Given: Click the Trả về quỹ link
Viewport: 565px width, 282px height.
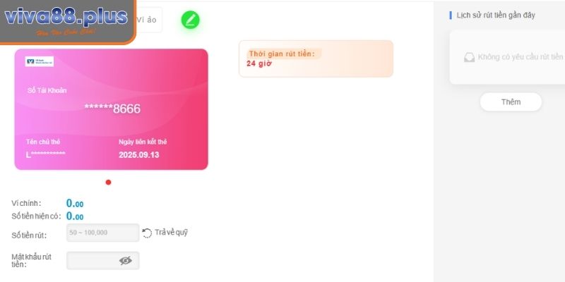Looking at the screenshot, I should (171, 233).
